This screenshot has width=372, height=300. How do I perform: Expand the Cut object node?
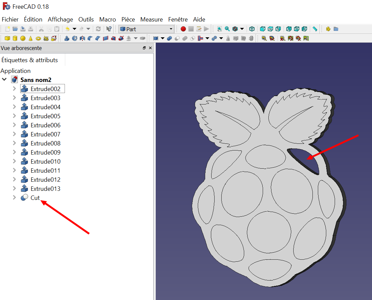coord(14,198)
